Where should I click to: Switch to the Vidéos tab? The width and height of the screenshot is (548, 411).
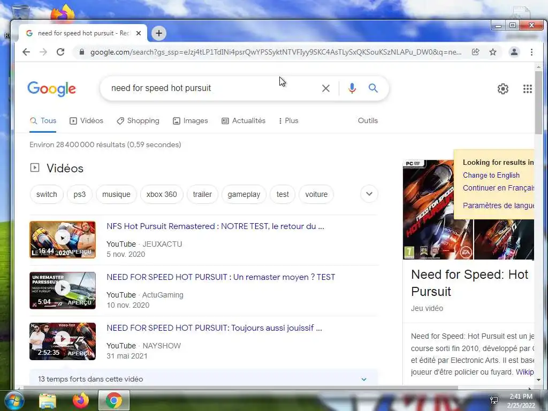(x=86, y=120)
